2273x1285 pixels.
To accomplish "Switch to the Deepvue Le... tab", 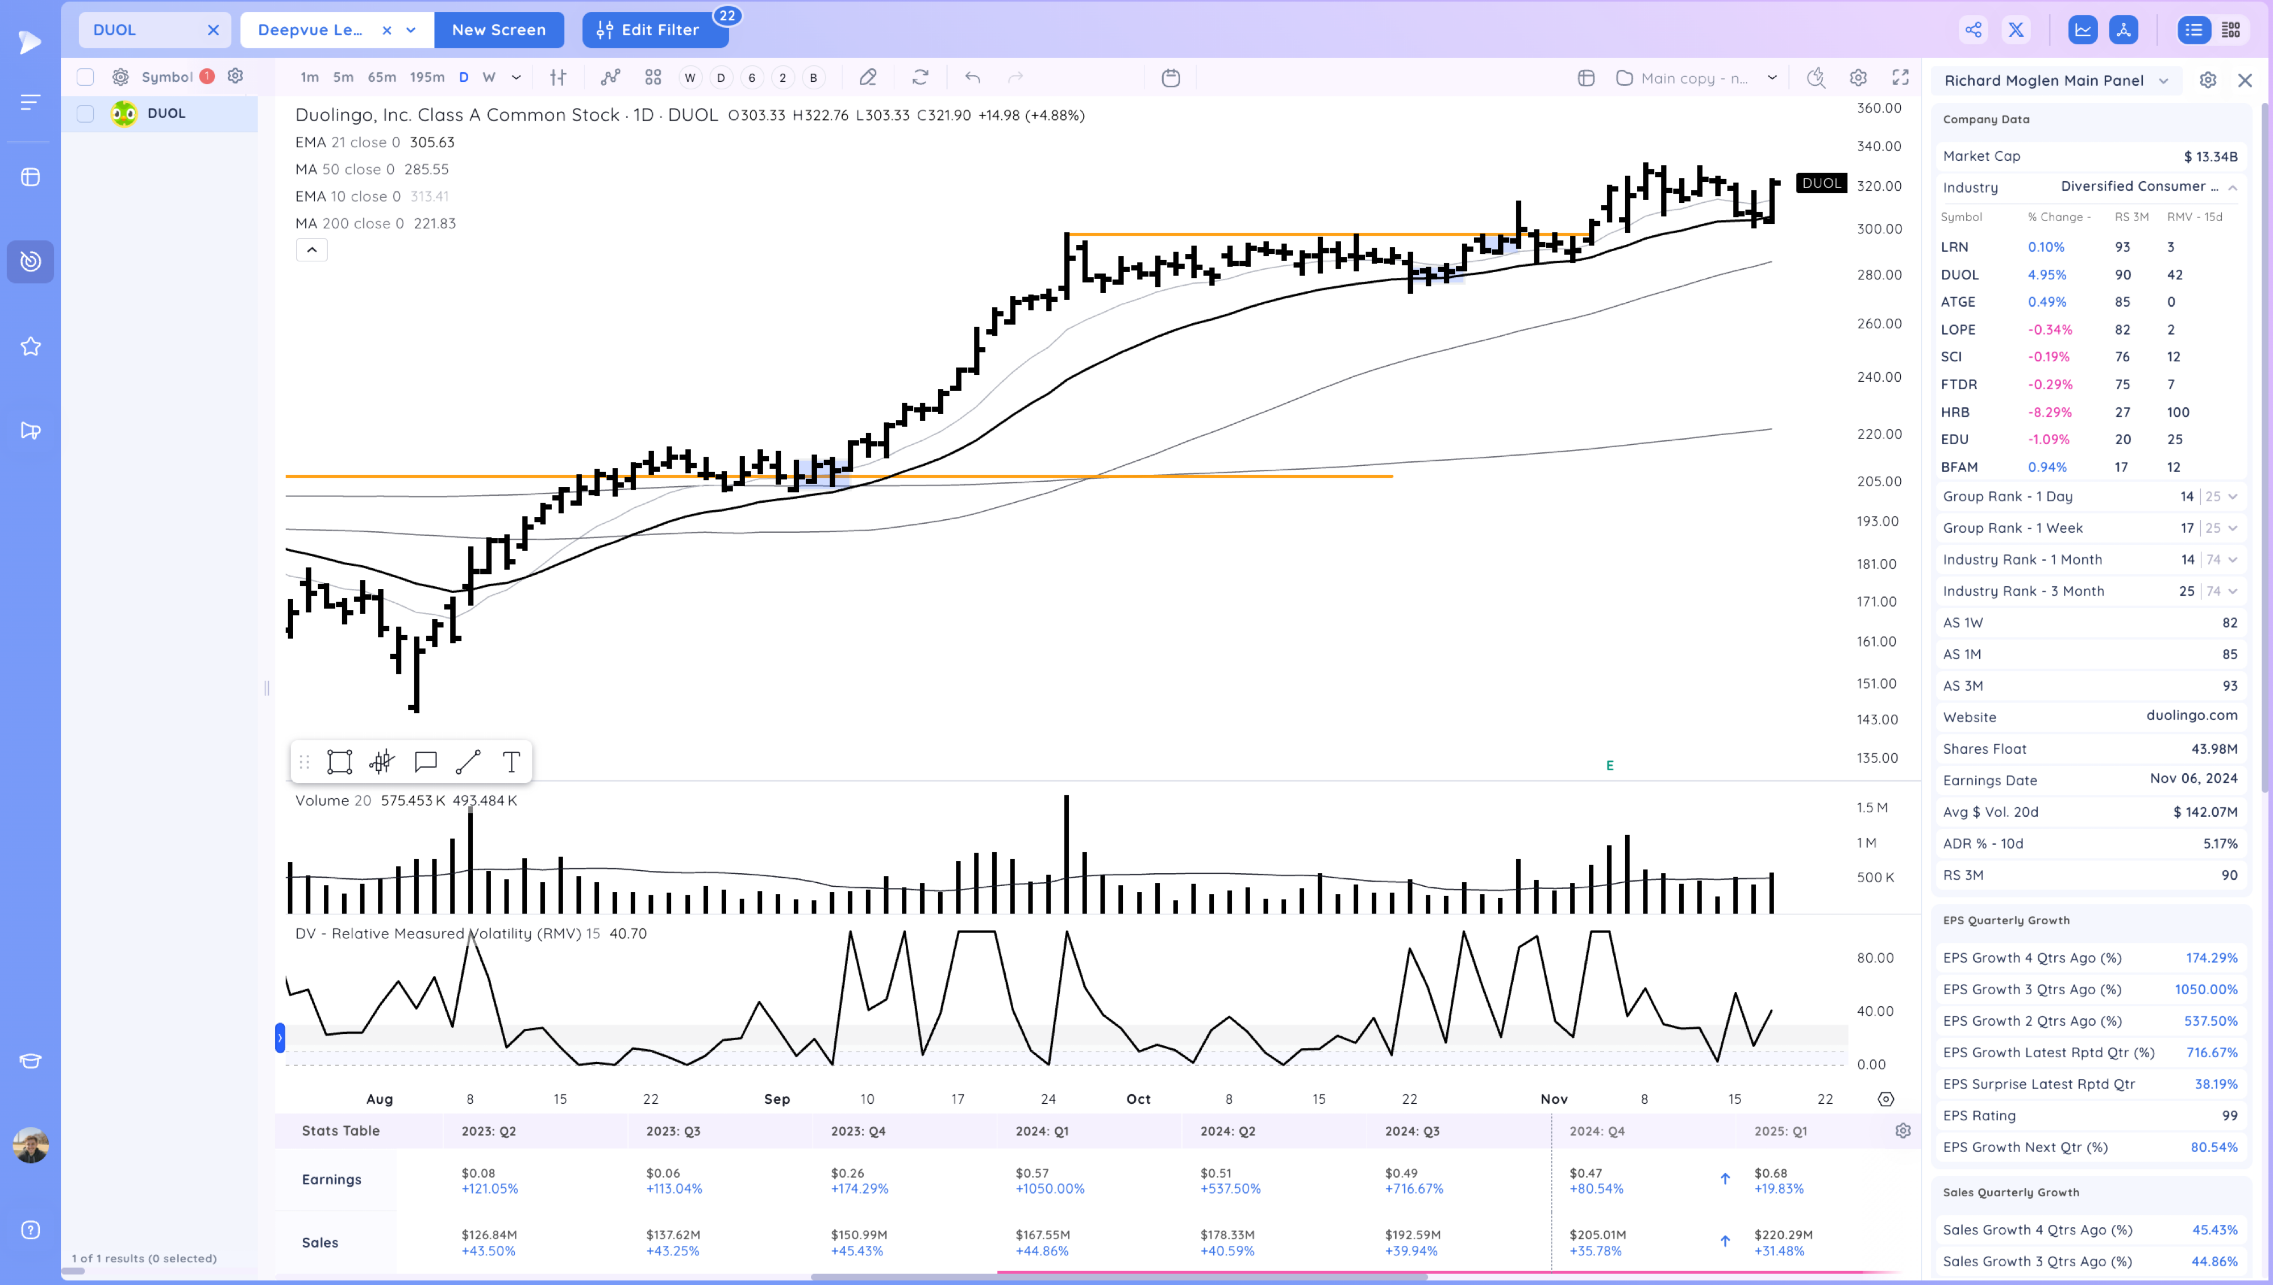I will 310,30.
